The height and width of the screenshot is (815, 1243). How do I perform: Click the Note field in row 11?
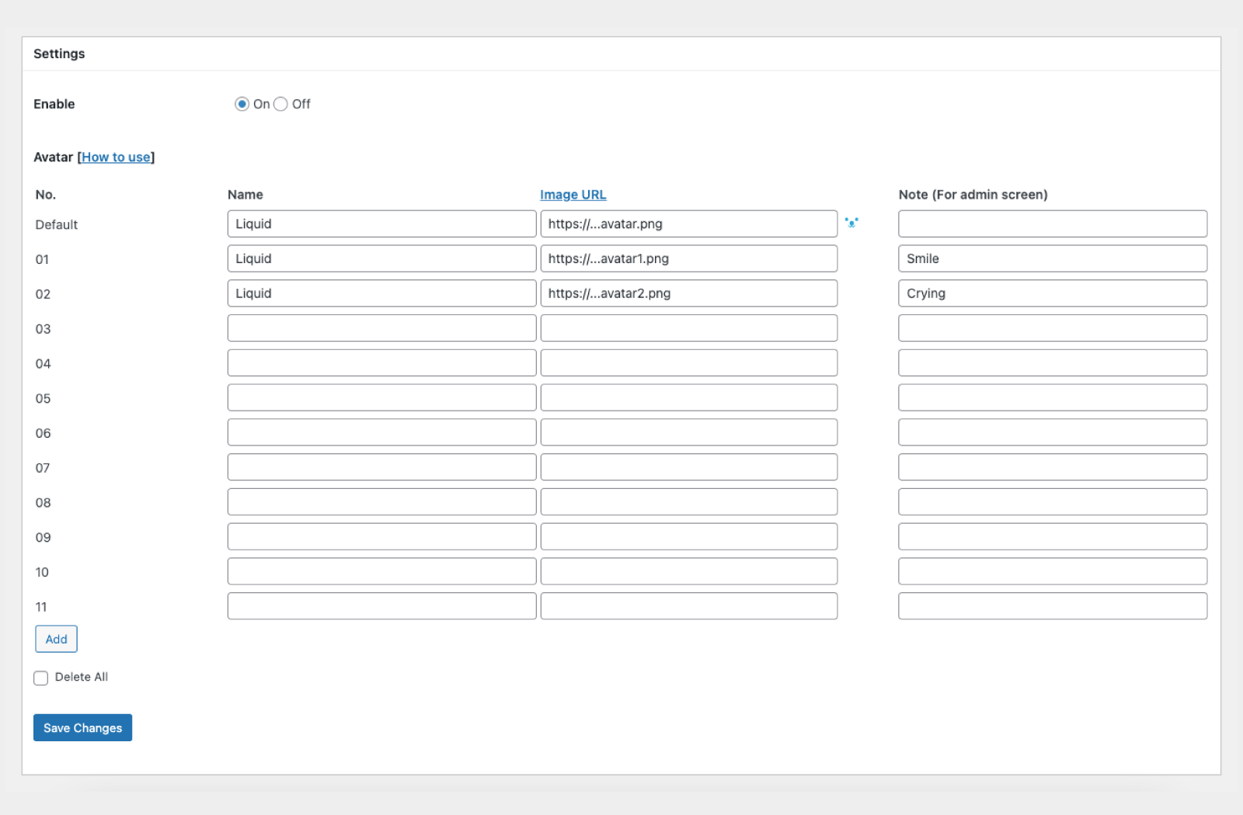1053,606
